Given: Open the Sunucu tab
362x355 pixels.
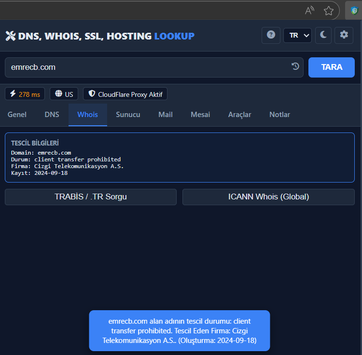Looking at the screenshot, I should (128, 115).
